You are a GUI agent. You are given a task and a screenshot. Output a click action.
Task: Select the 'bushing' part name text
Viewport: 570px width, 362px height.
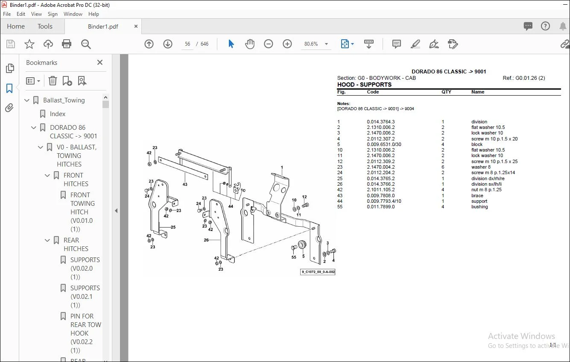479,207
